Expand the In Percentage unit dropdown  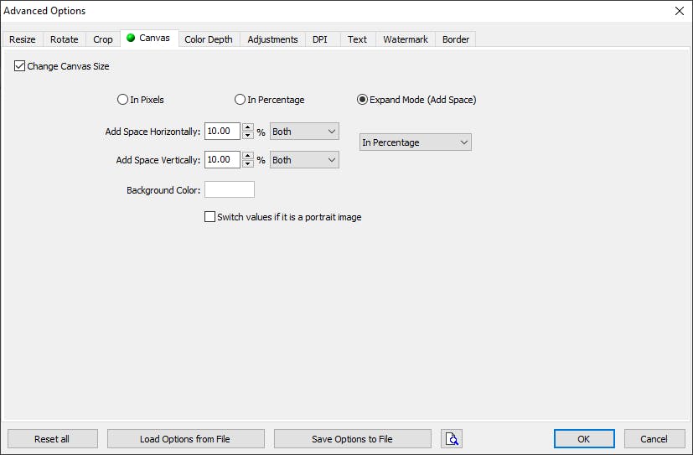(x=416, y=142)
